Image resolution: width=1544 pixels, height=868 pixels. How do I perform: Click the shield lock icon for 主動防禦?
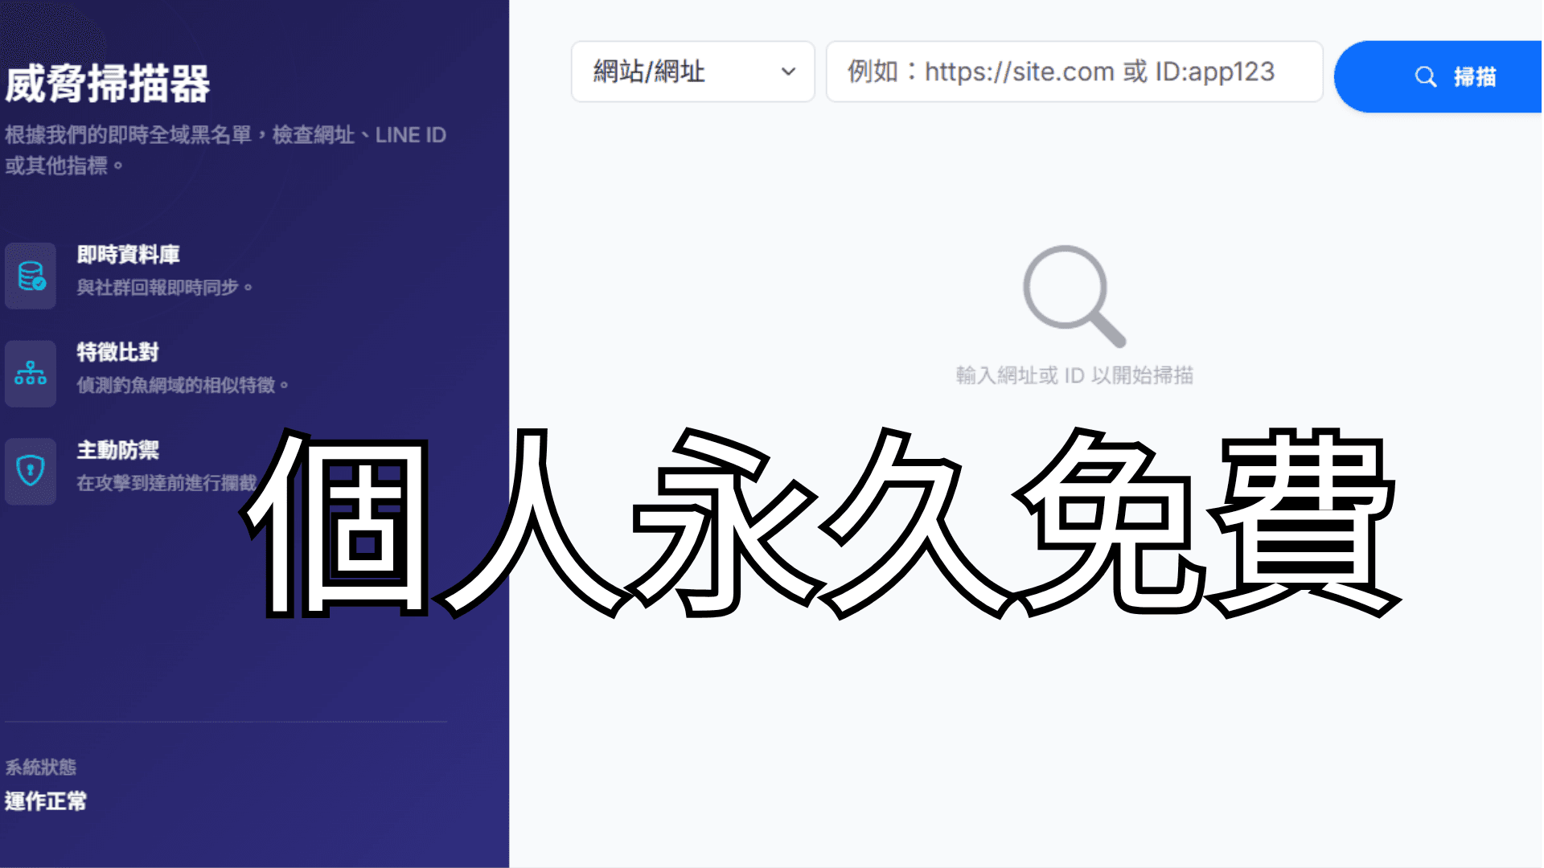[x=31, y=471]
